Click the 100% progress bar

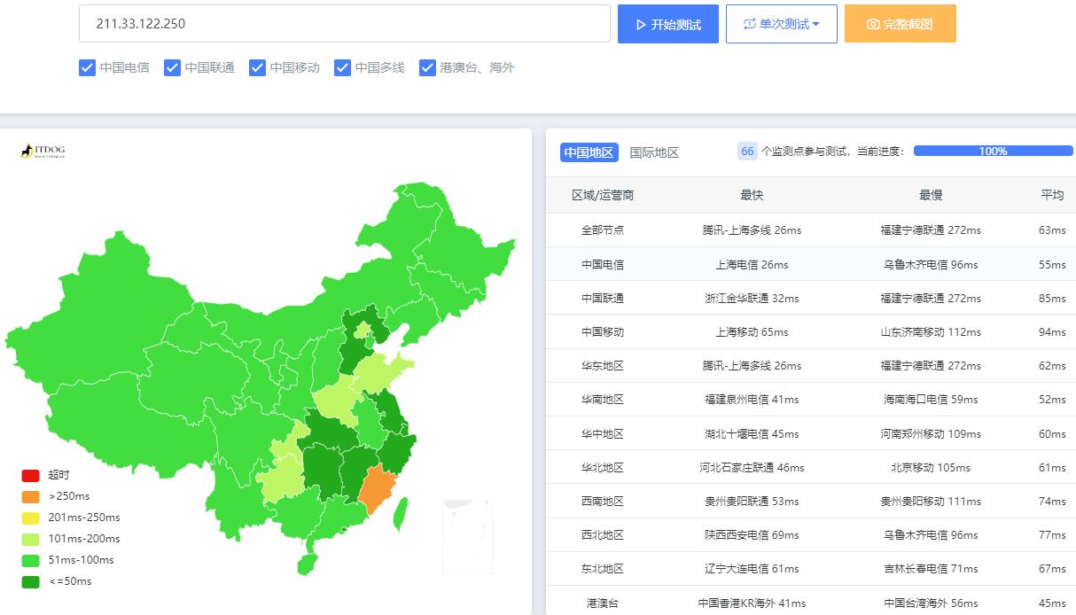[993, 152]
